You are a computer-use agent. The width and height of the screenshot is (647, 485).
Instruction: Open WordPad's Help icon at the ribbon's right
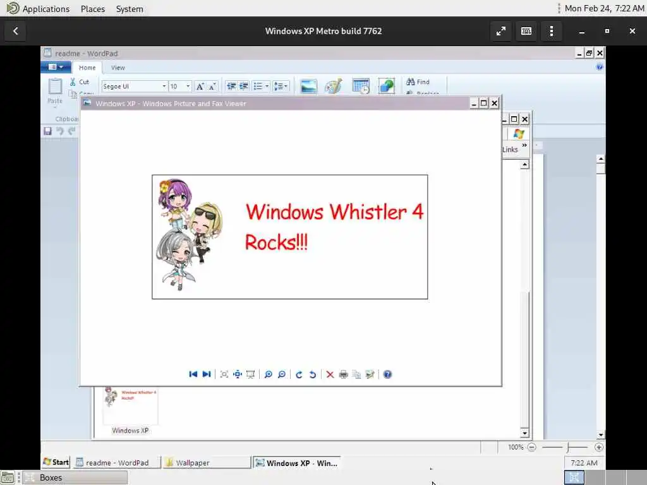pyautogui.click(x=600, y=67)
